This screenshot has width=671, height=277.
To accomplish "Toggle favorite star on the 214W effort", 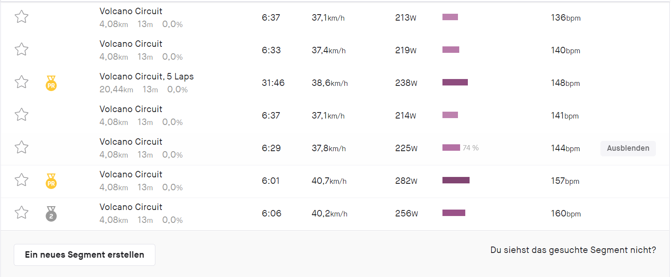I will [x=22, y=115].
